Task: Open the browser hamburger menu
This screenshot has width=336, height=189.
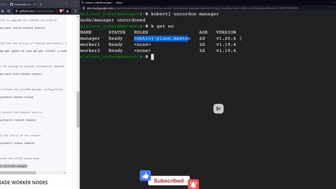Action: (76, 11)
